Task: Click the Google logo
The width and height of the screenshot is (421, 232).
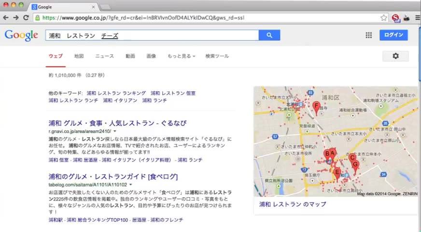Action: (x=21, y=35)
